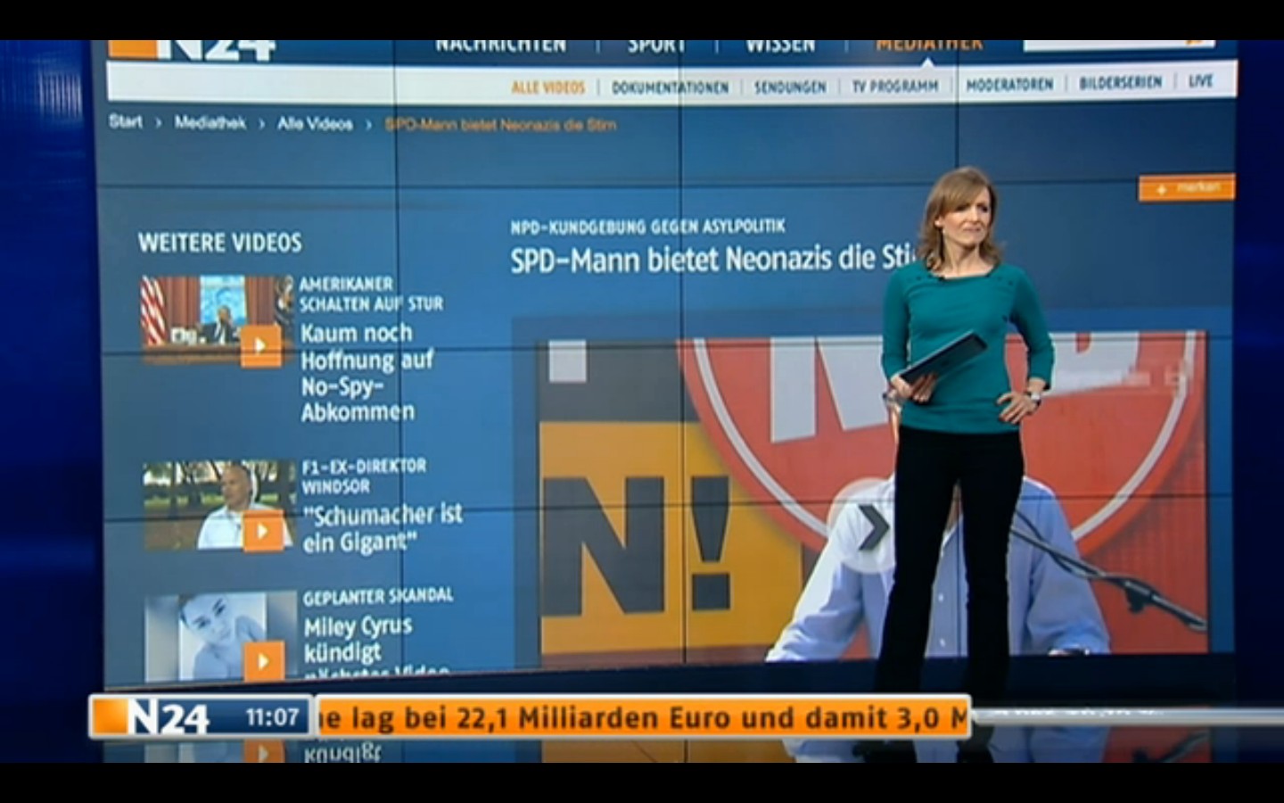Go to Mediathek in the breadcrumb
This screenshot has width=1284, height=803.
pos(210,123)
